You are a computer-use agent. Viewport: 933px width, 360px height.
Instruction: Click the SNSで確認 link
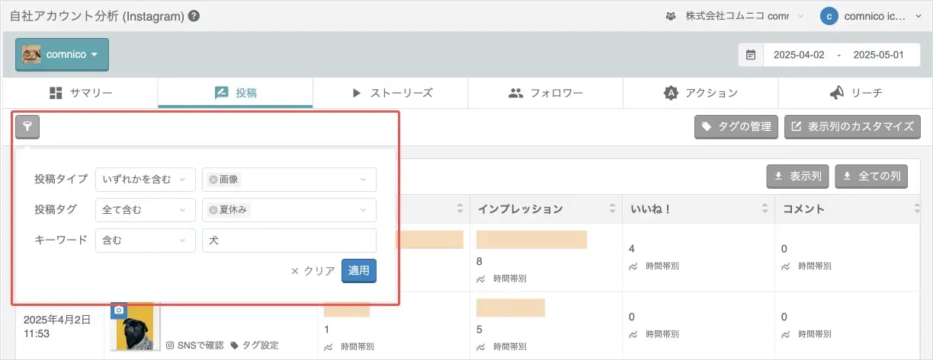[195, 346]
